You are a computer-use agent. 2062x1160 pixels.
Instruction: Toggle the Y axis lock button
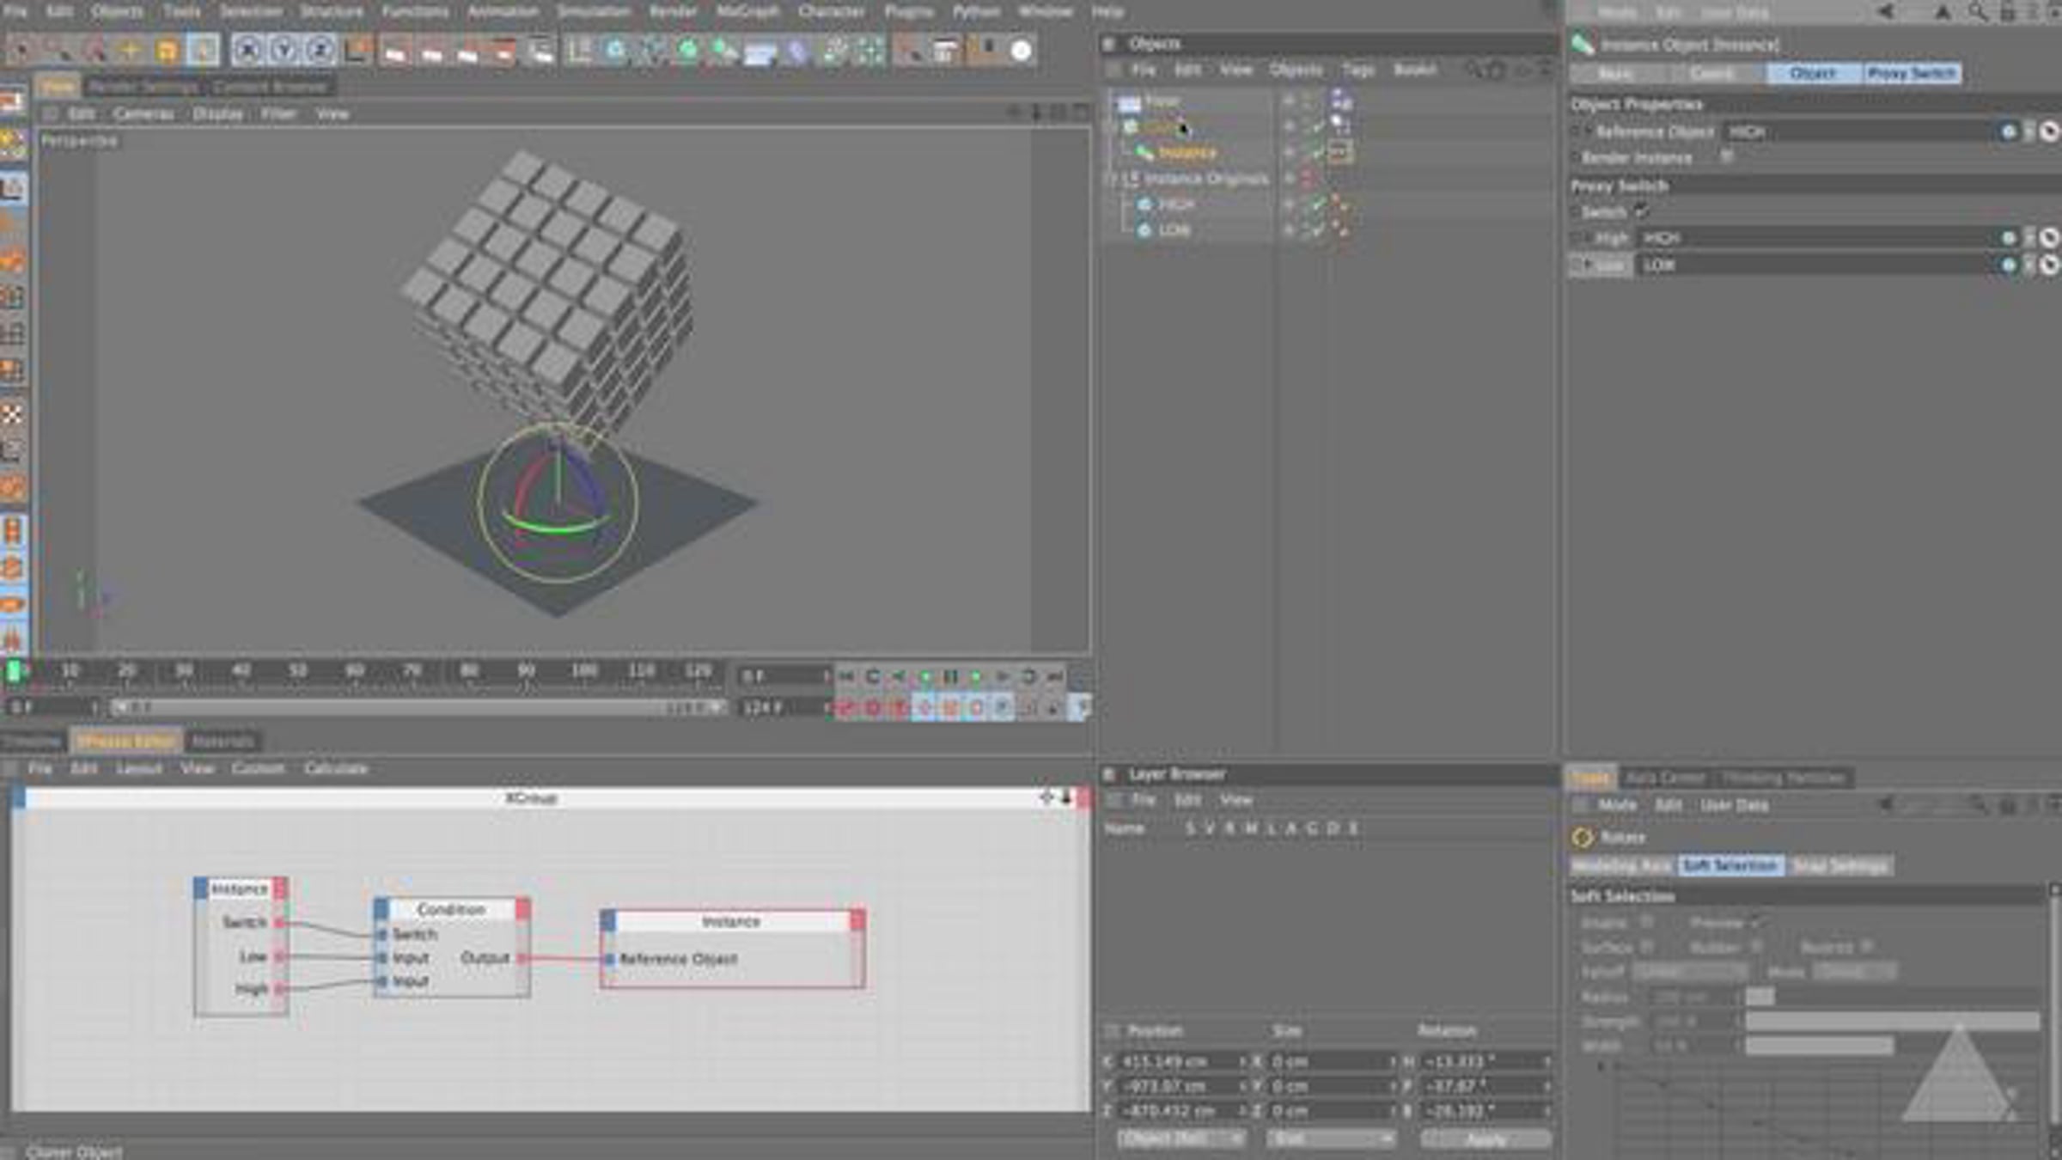(284, 51)
